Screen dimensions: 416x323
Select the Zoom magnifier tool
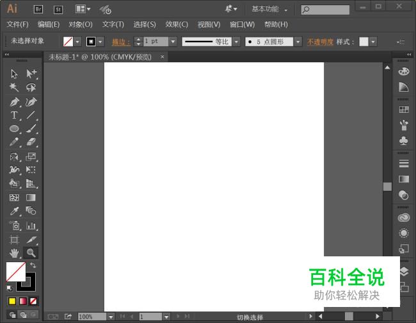(x=31, y=253)
